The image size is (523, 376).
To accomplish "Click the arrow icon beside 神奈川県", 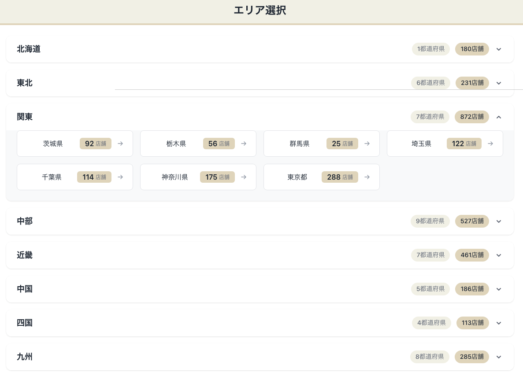I will pos(244,177).
